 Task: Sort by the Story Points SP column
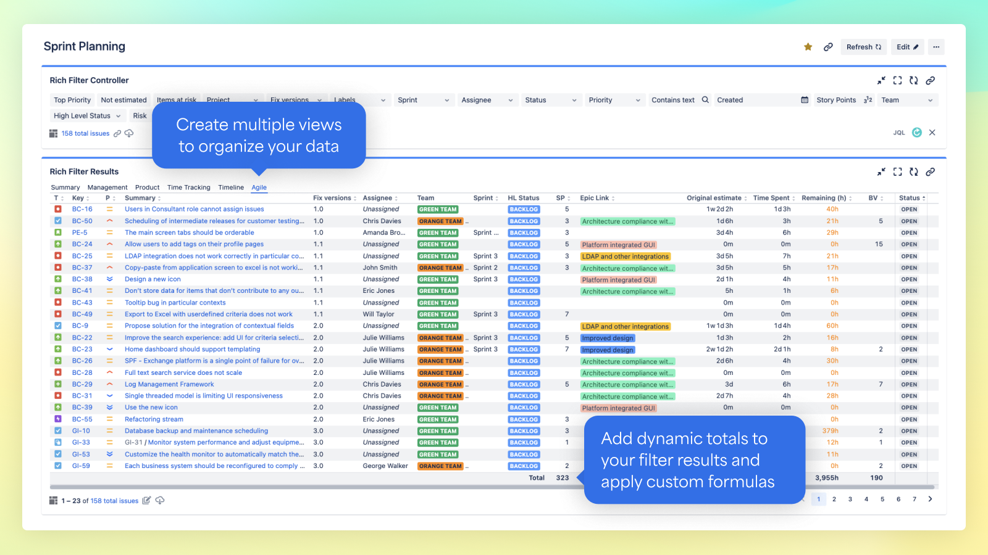pyautogui.click(x=560, y=198)
